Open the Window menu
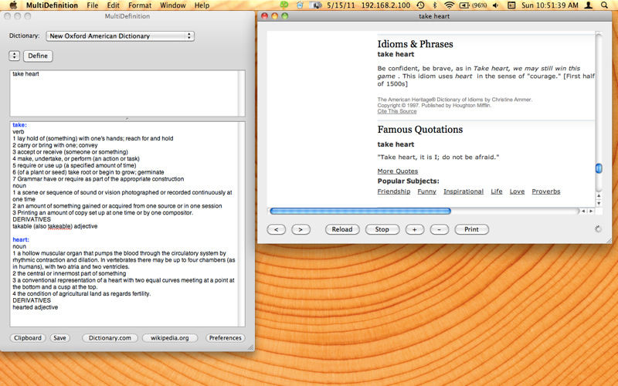The image size is (618, 386). [x=172, y=5]
